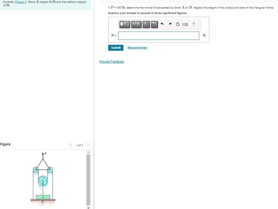The image size is (278, 209).
Task: Undo the last equation edit
Action: [162, 24]
